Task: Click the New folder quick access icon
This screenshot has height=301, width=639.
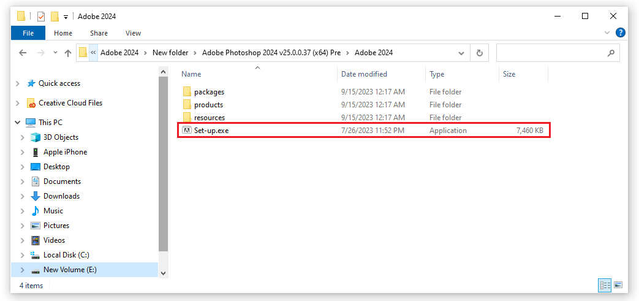Action: click(55, 17)
